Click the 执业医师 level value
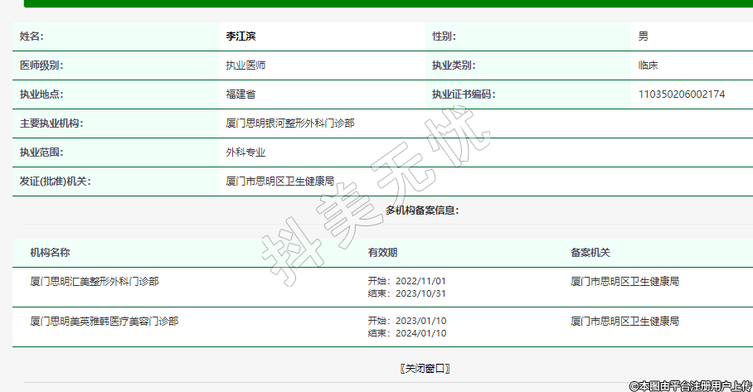Image resolution: width=753 pixels, height=392 pixels. click(x=245, y=65)
